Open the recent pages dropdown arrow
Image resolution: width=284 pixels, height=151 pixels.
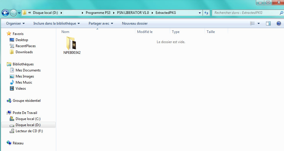(19, 13)
